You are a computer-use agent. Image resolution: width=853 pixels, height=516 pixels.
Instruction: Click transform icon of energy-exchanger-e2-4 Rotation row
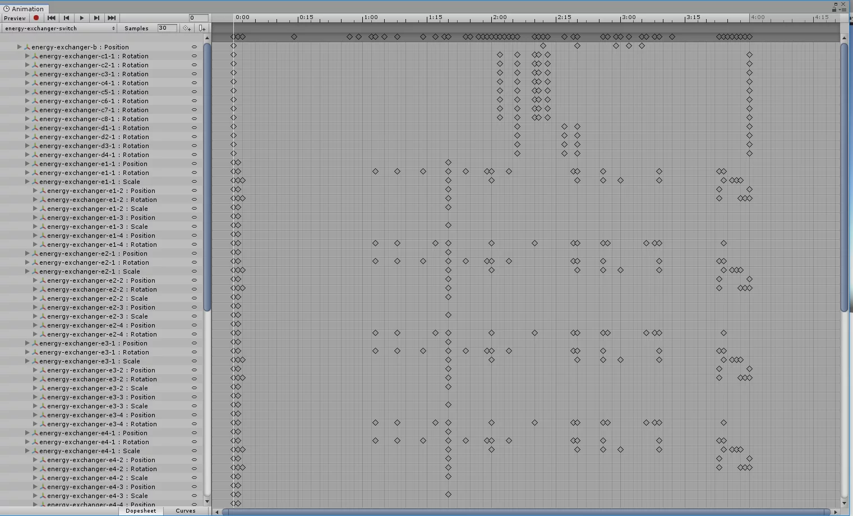click(x=43, y=334)
